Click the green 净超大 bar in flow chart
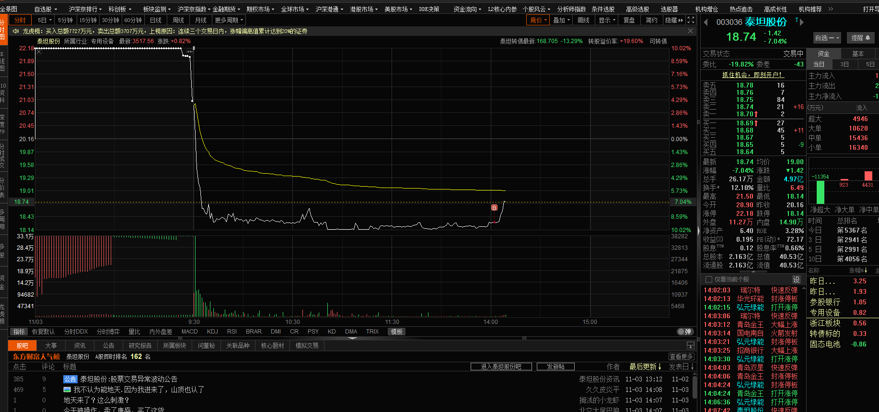This screenshot has width=879, height=412. pos(820,192)
